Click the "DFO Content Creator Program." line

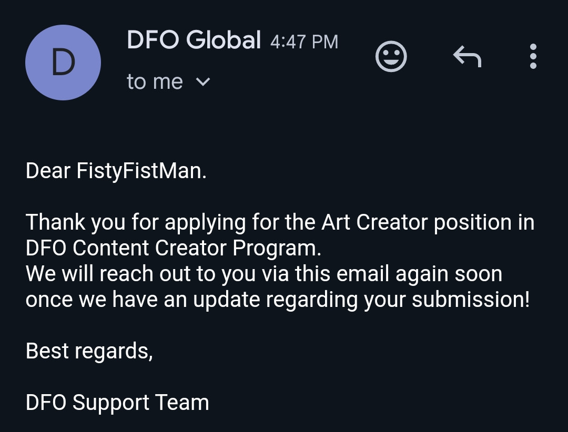tap(173, 248)
